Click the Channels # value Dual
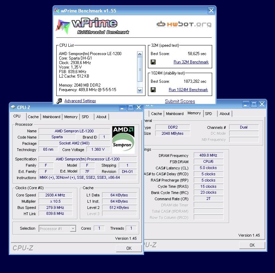 pyautogui.click(x=244, y=127)
